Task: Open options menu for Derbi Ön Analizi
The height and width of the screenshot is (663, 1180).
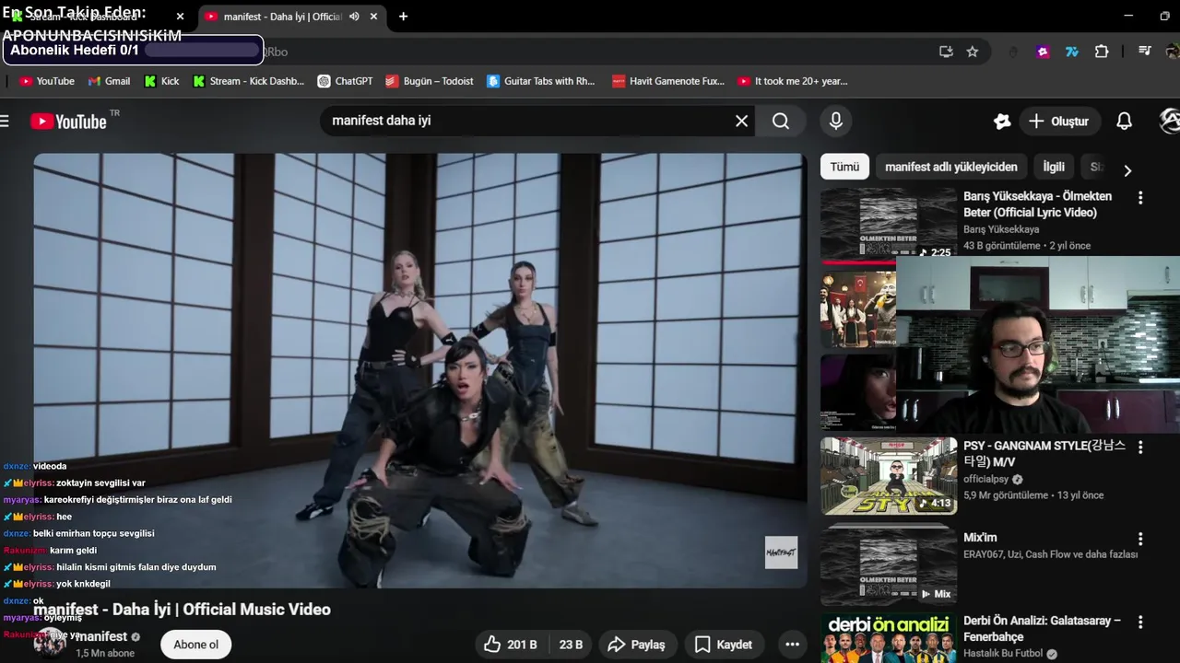Action: pos(1140,622)
